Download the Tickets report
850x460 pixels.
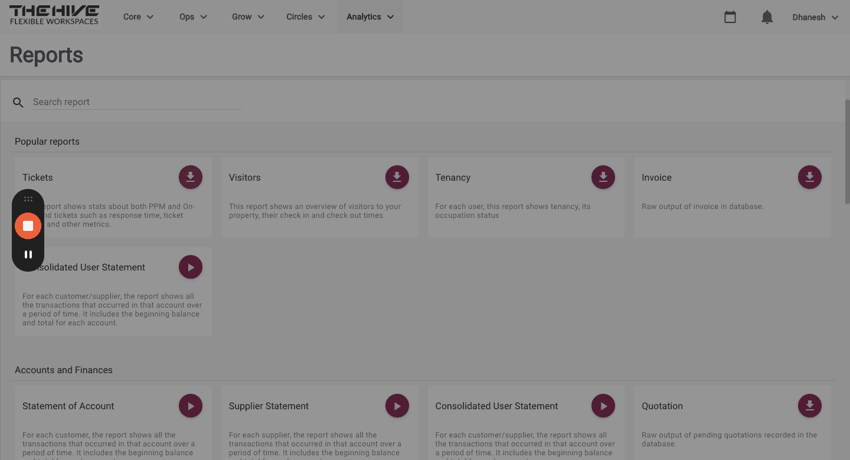pyautogui.click(x=191, y=177)
